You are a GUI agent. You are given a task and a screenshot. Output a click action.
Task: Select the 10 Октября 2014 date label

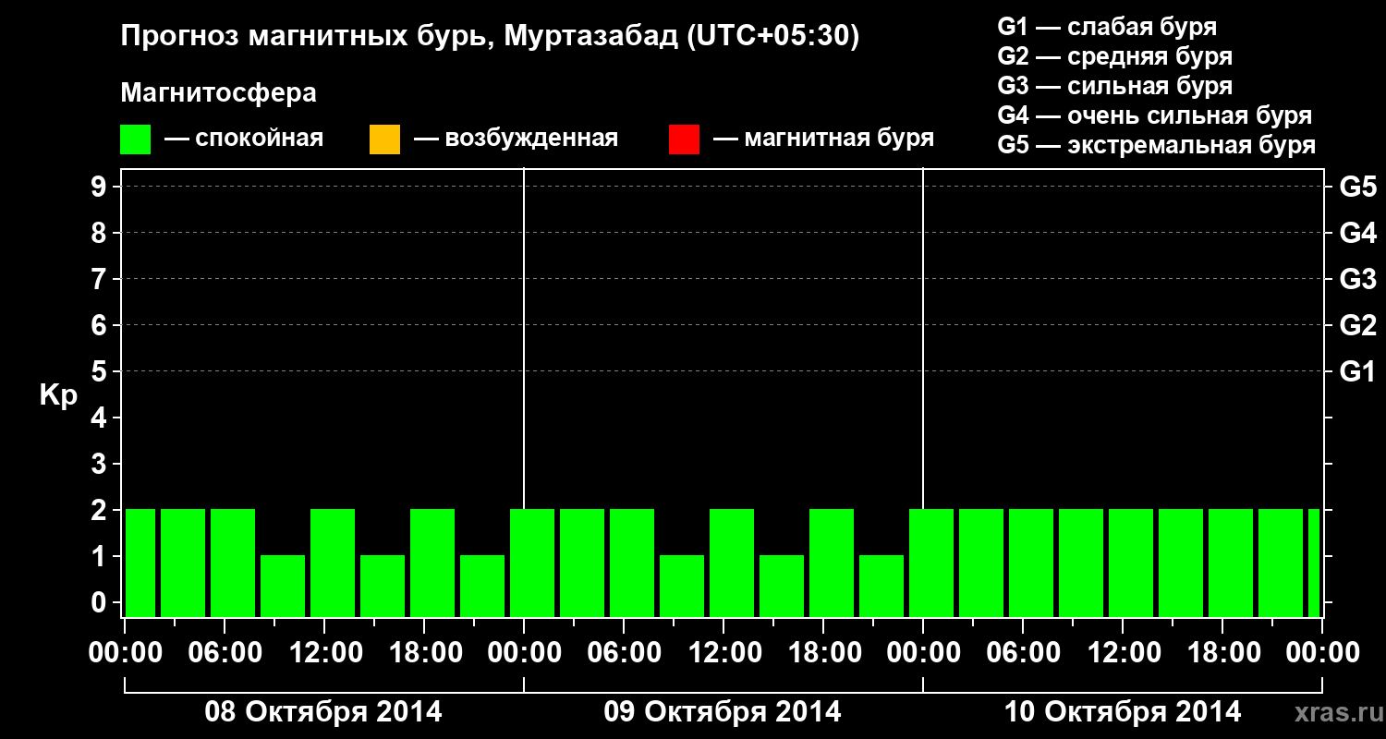[1123, 712]
